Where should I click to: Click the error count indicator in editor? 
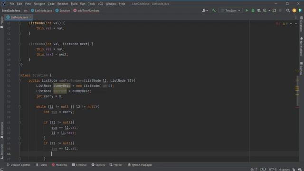click(278, 23)
